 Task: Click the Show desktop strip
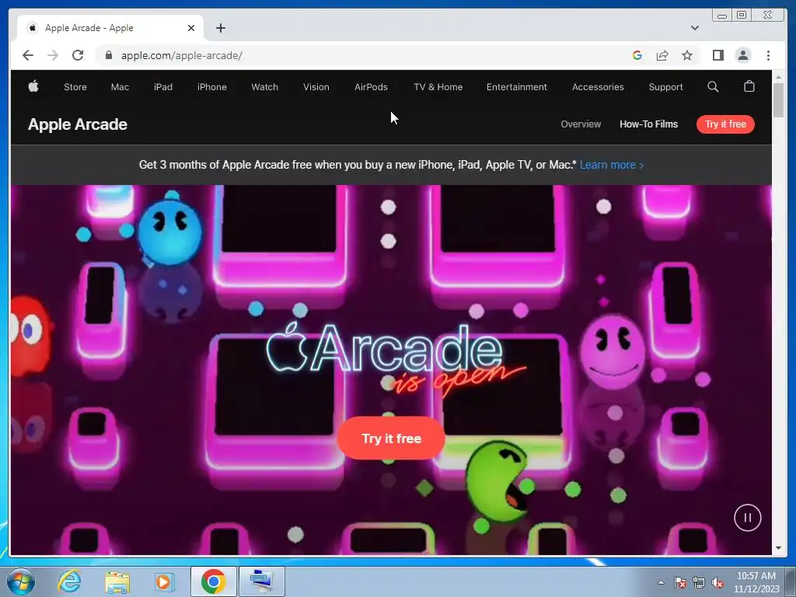click(x=791, y=581)
